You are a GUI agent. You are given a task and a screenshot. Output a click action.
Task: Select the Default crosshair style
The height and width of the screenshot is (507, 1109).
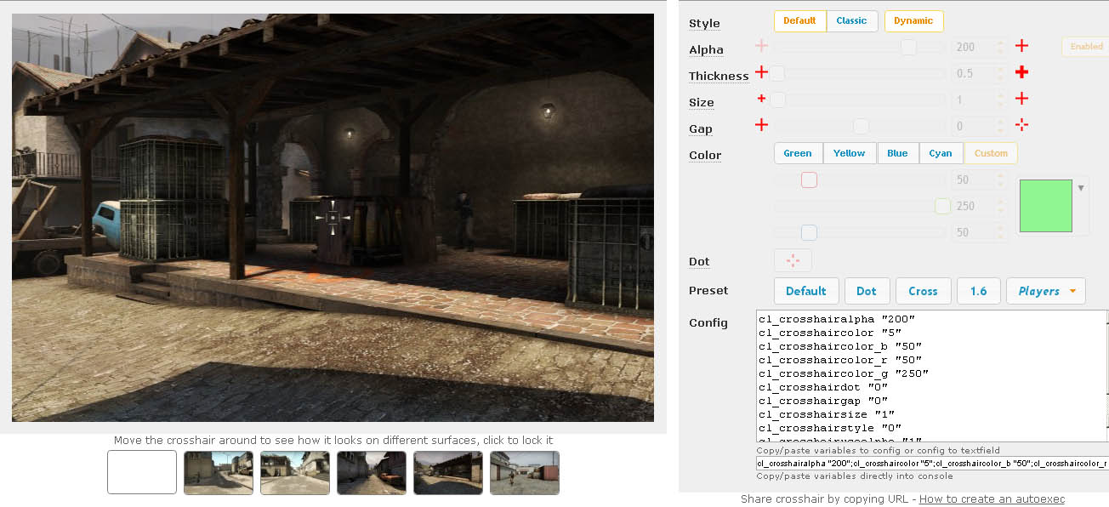799,20
